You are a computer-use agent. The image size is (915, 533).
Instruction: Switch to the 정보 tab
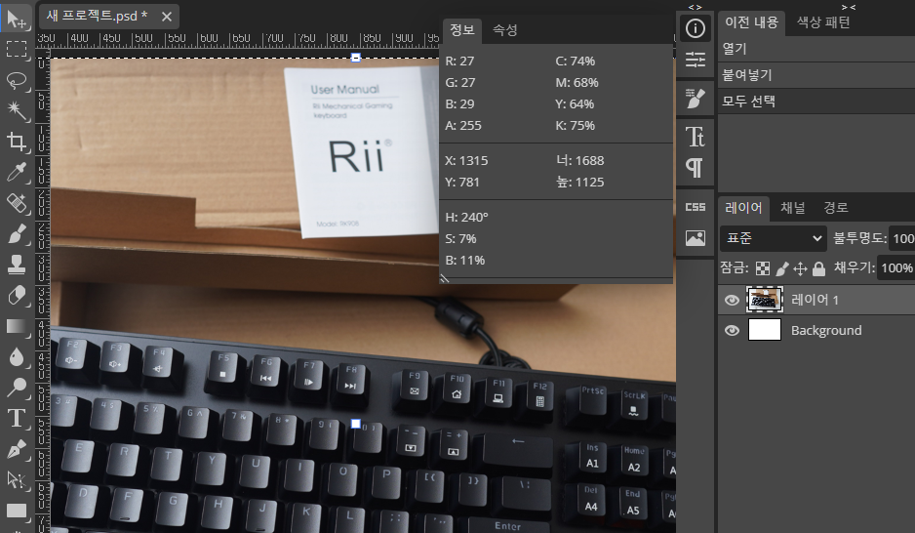click(x=462, y=29)
